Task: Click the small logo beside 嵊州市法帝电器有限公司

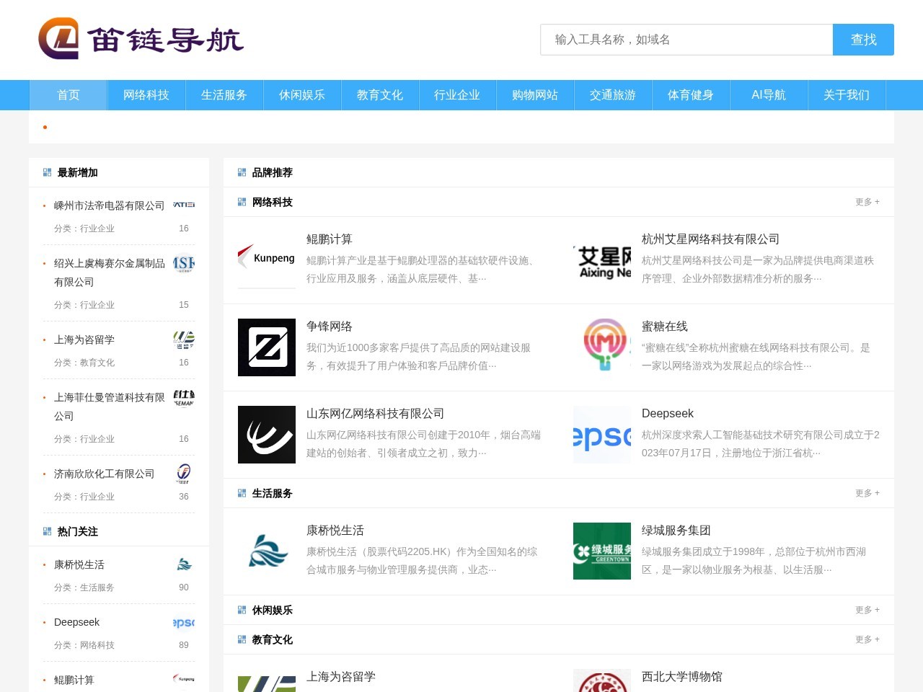Action: [x=184, y=205]
